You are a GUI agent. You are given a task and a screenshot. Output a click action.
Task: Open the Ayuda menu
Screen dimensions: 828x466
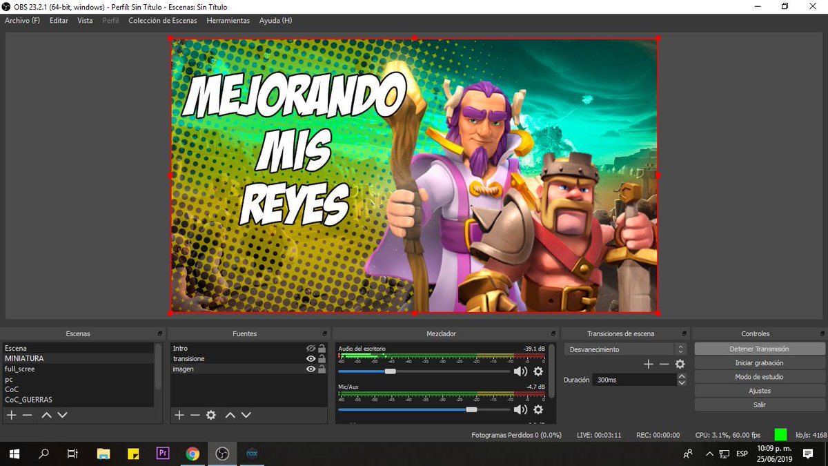[275, 21]
